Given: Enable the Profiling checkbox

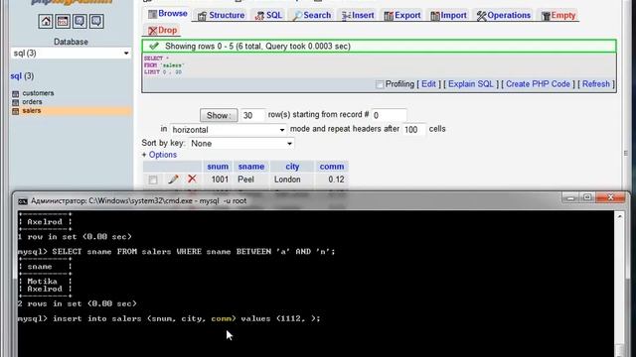Looking at the screenshot, I should coord(380,84).
